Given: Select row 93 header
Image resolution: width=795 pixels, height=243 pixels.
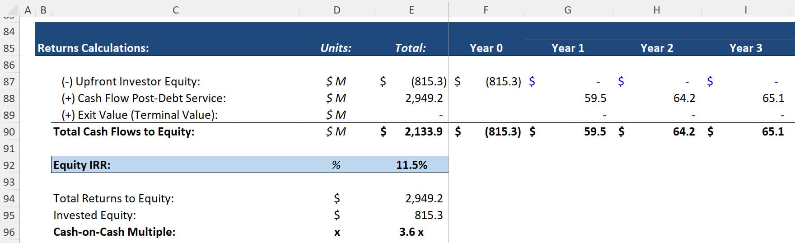Looking at the screenshot, I should point(9,182).
